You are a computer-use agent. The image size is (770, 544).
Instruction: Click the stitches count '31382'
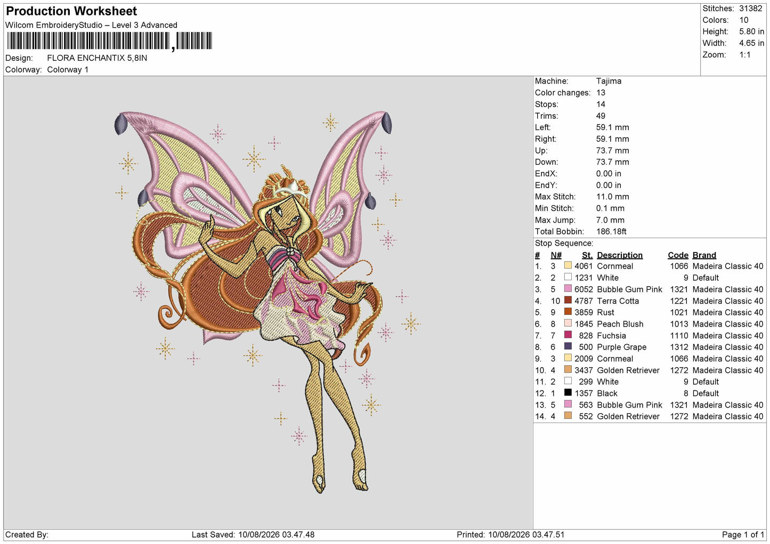(751, 9)
